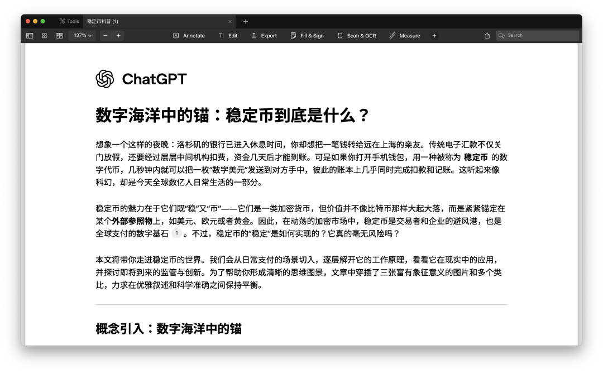This screenshot has height=373, width=603.
Task: Click footnote reference 1 after 数字基石
Action: point(176,233)
